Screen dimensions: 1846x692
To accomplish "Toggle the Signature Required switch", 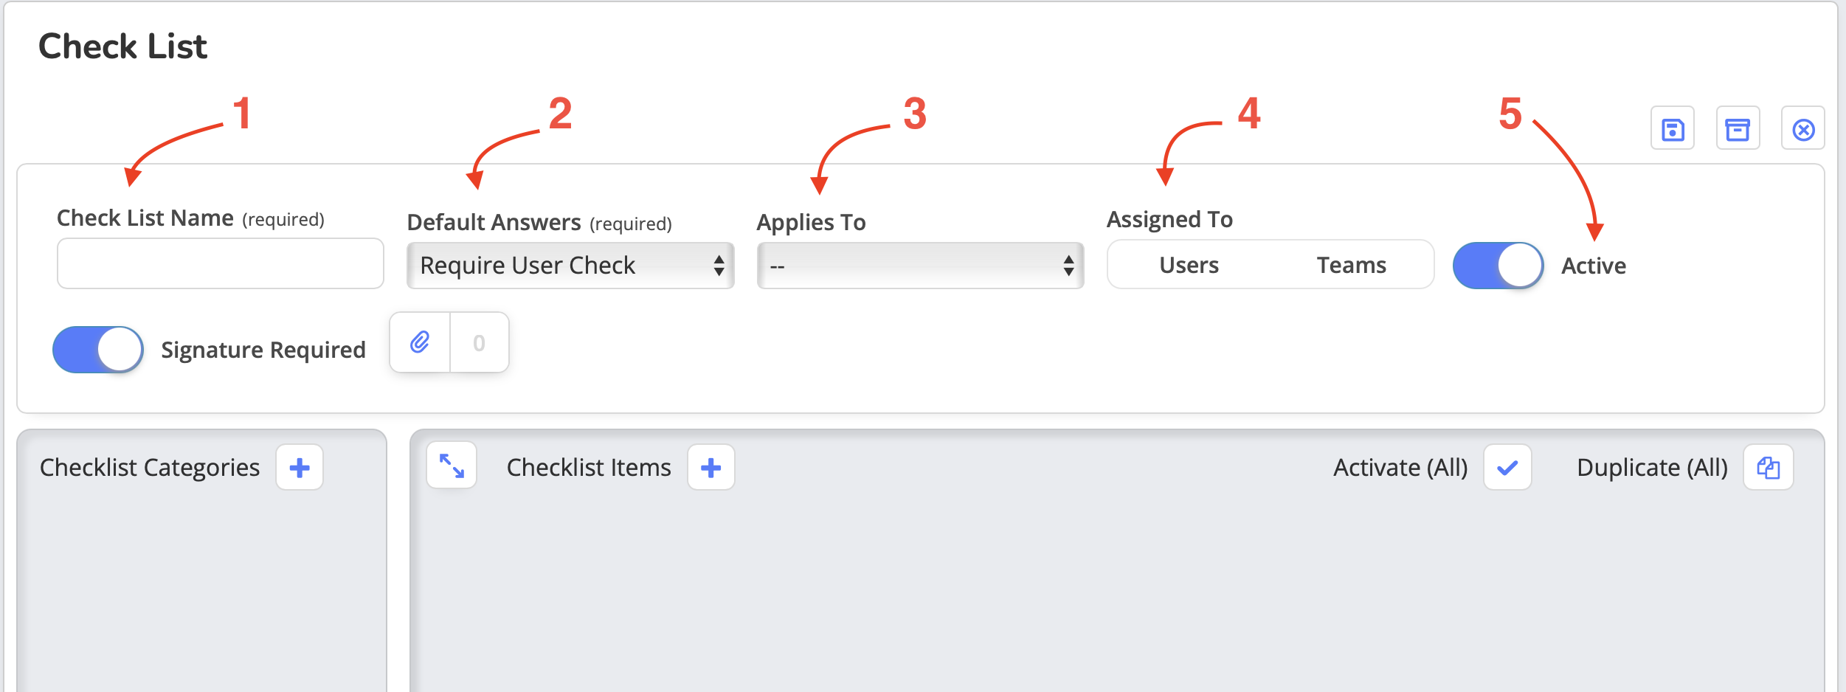I will pyautogui.click(x=98, y=350).
